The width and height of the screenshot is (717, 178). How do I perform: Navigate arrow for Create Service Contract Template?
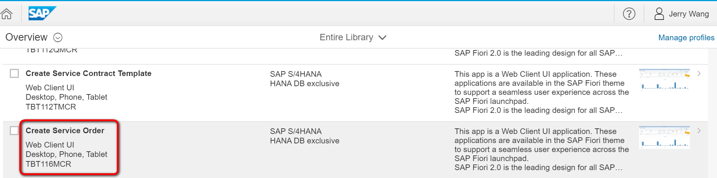tap(699, 74)
